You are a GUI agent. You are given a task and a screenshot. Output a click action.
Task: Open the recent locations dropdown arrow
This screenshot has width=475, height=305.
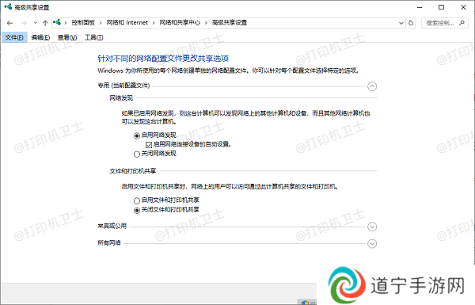point(35,23)
